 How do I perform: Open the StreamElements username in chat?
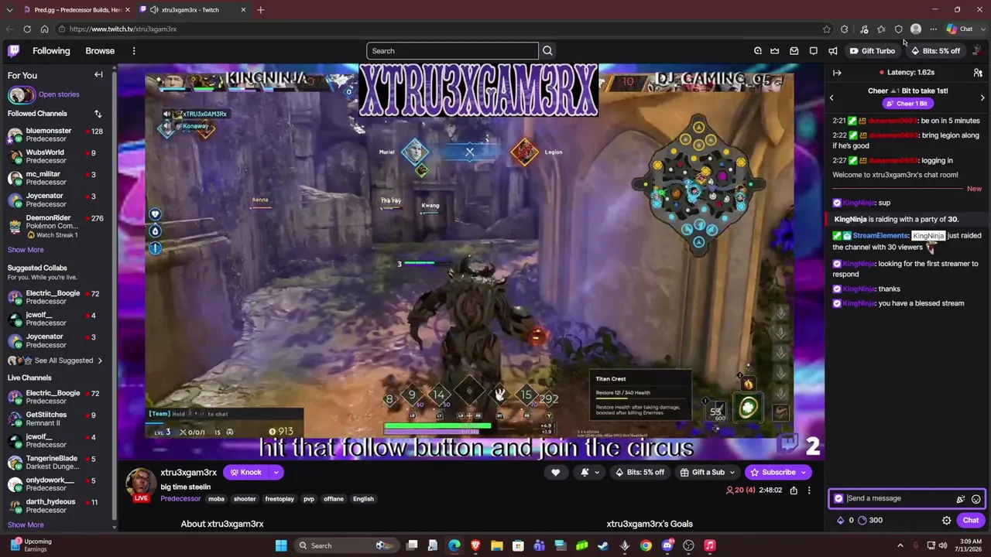pyautogui.click(x=880, y=236)
